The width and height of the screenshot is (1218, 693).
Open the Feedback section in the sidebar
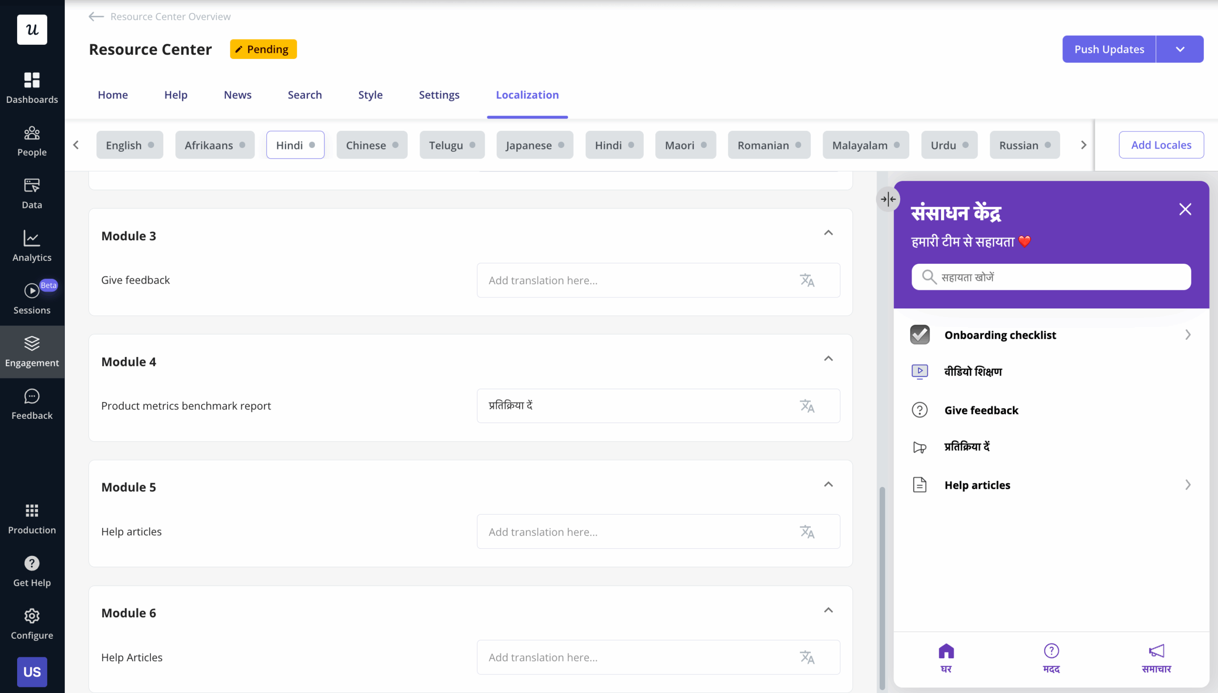tap(32, 396)
